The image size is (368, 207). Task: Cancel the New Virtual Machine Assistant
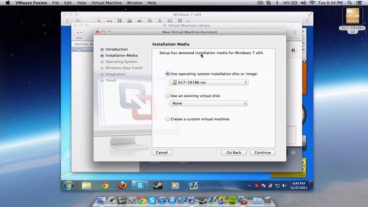tap(162, 152)
